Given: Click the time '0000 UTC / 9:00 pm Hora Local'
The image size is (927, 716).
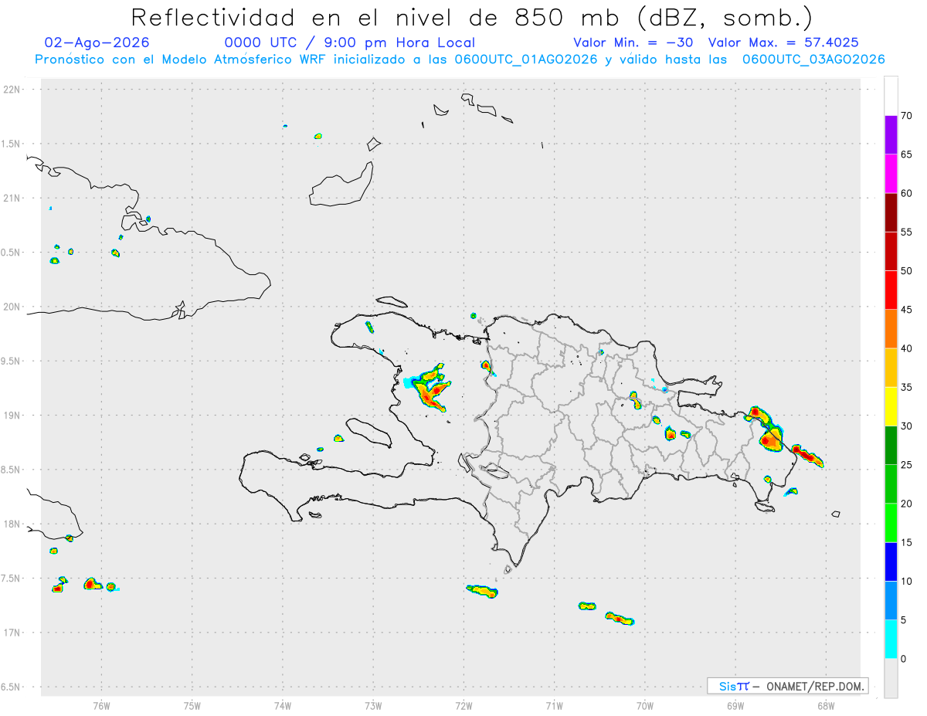Looking at the screenshot, I should 350,42.
